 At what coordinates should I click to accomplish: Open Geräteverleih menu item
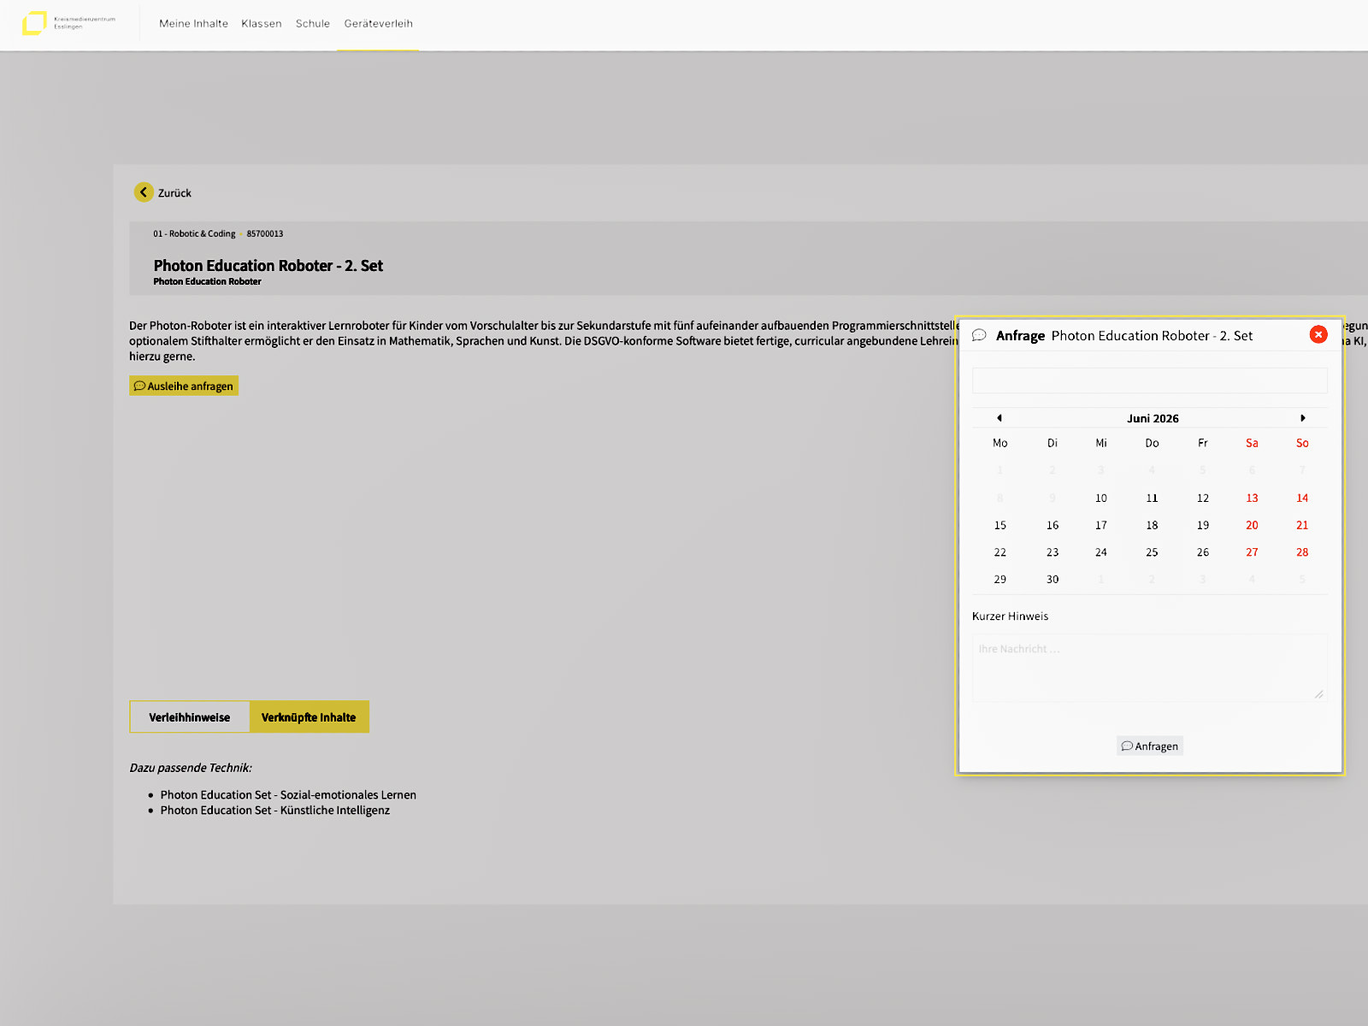coord(378,24)
